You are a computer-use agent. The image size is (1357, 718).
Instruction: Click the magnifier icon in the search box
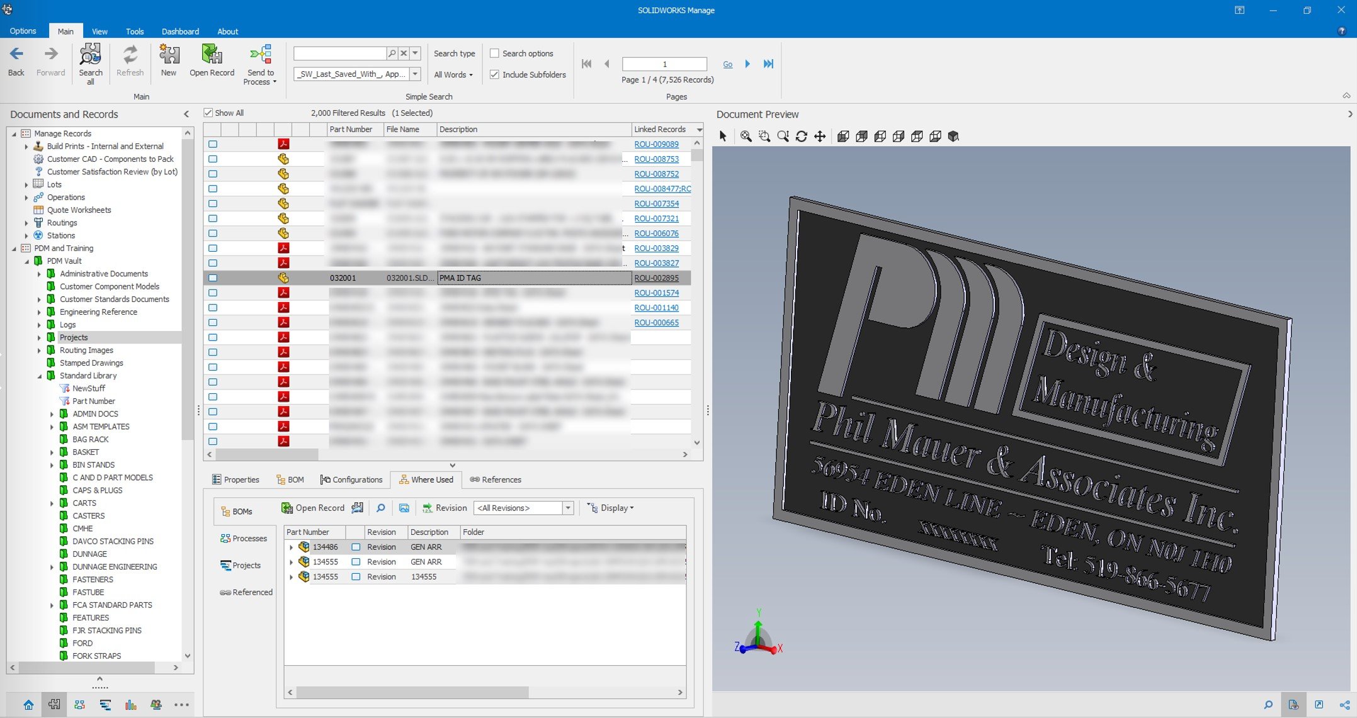(x=392, y=53)
